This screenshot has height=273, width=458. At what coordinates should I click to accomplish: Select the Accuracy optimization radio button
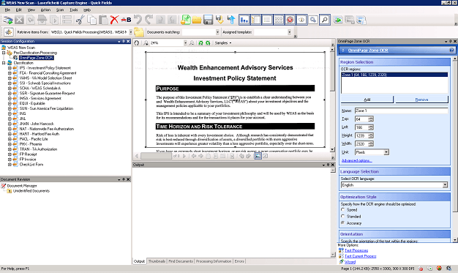click(x=343, y=223)
